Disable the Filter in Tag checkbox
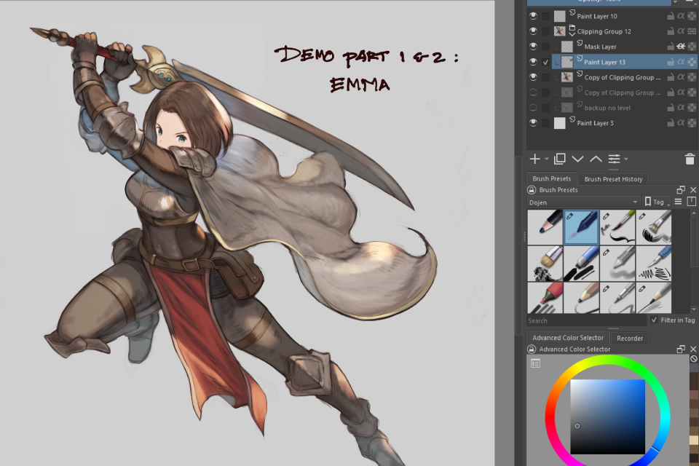Viewport: 699px width, 466px height. [x=654, y=320]
